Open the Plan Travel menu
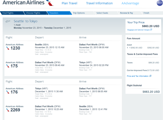This screenshot has height=120, width=163. click(69, 3)
